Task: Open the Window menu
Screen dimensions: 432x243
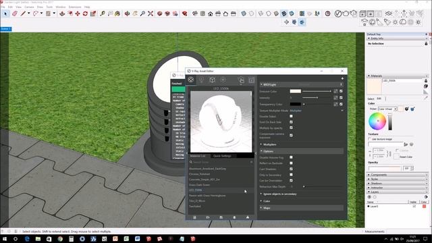Action: (x=61, y=7)
